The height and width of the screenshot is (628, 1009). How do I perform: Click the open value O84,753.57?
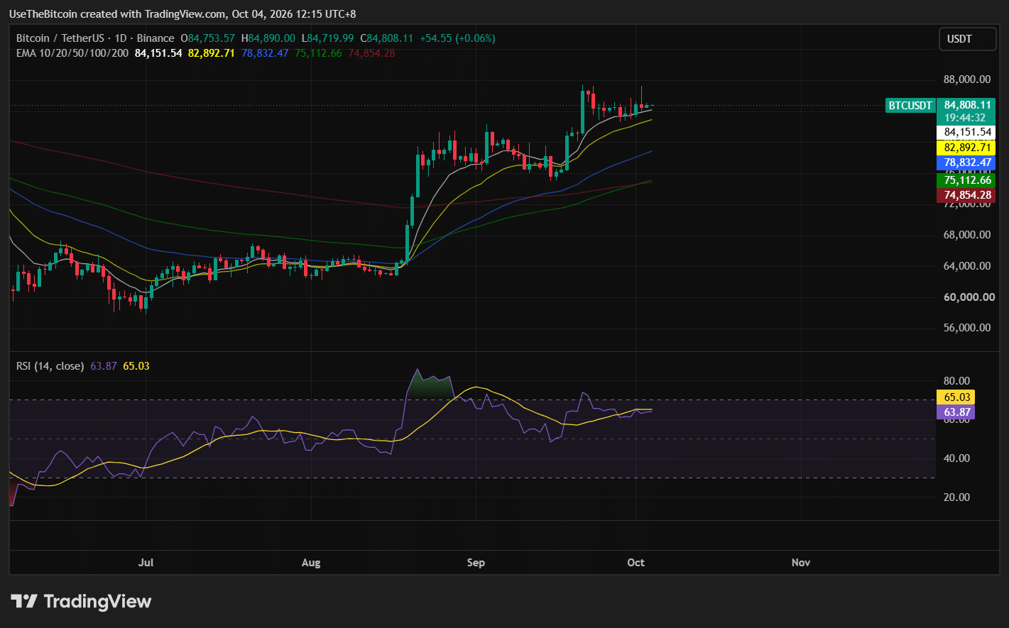point(208,38)
